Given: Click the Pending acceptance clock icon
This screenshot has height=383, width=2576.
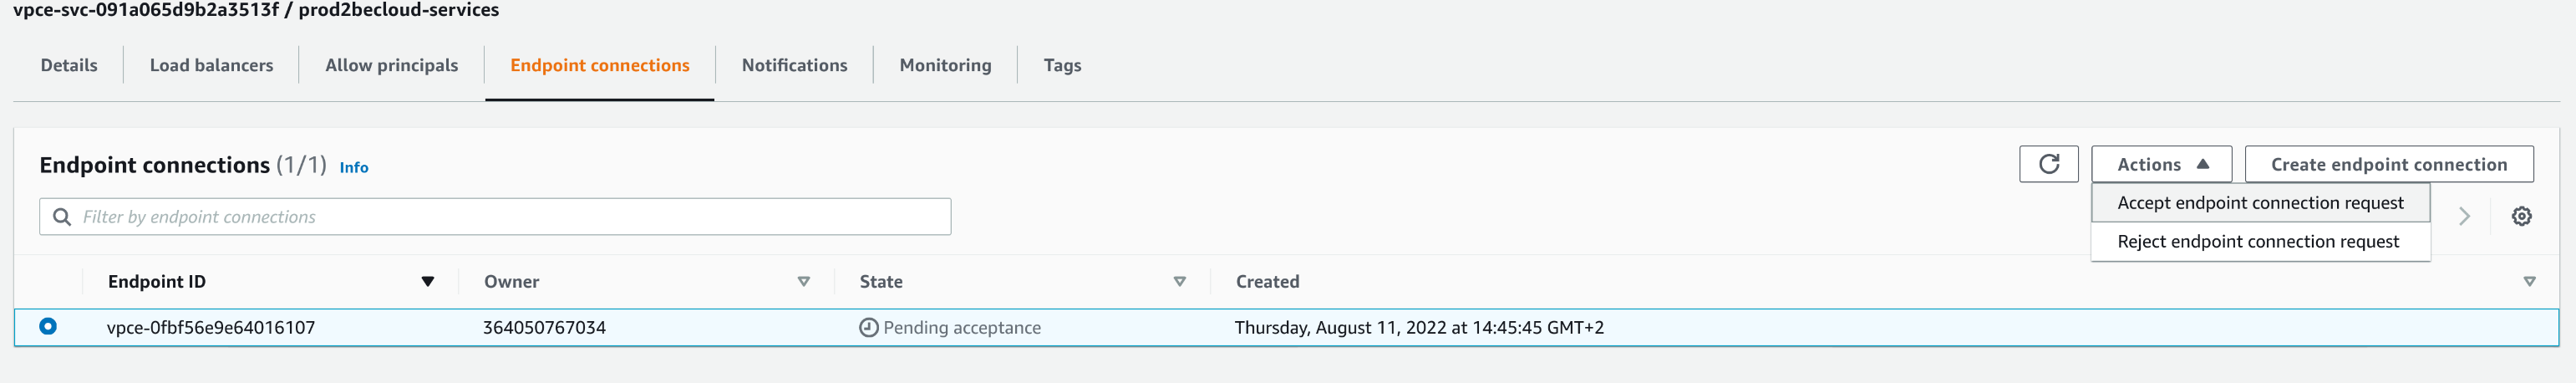Looking at the screenshot, I should [x=868, y=327].
